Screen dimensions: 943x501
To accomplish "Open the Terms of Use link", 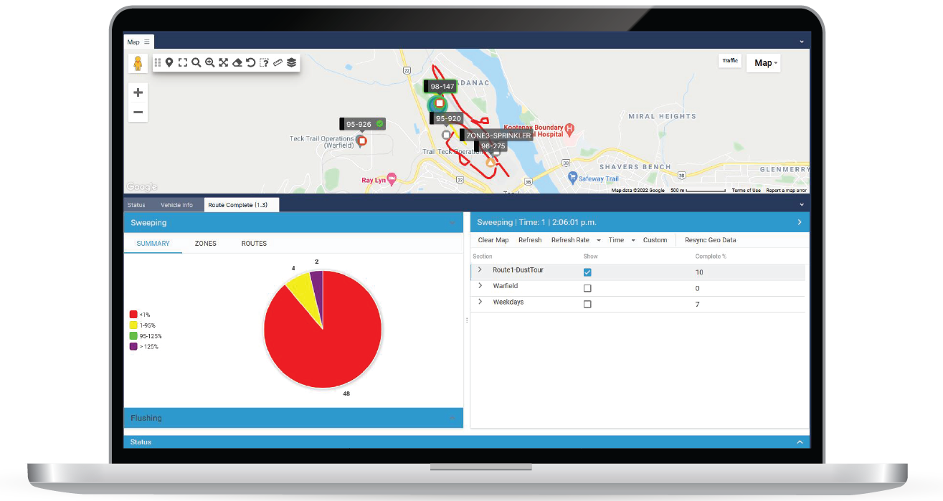I will [x=747, y=191].
